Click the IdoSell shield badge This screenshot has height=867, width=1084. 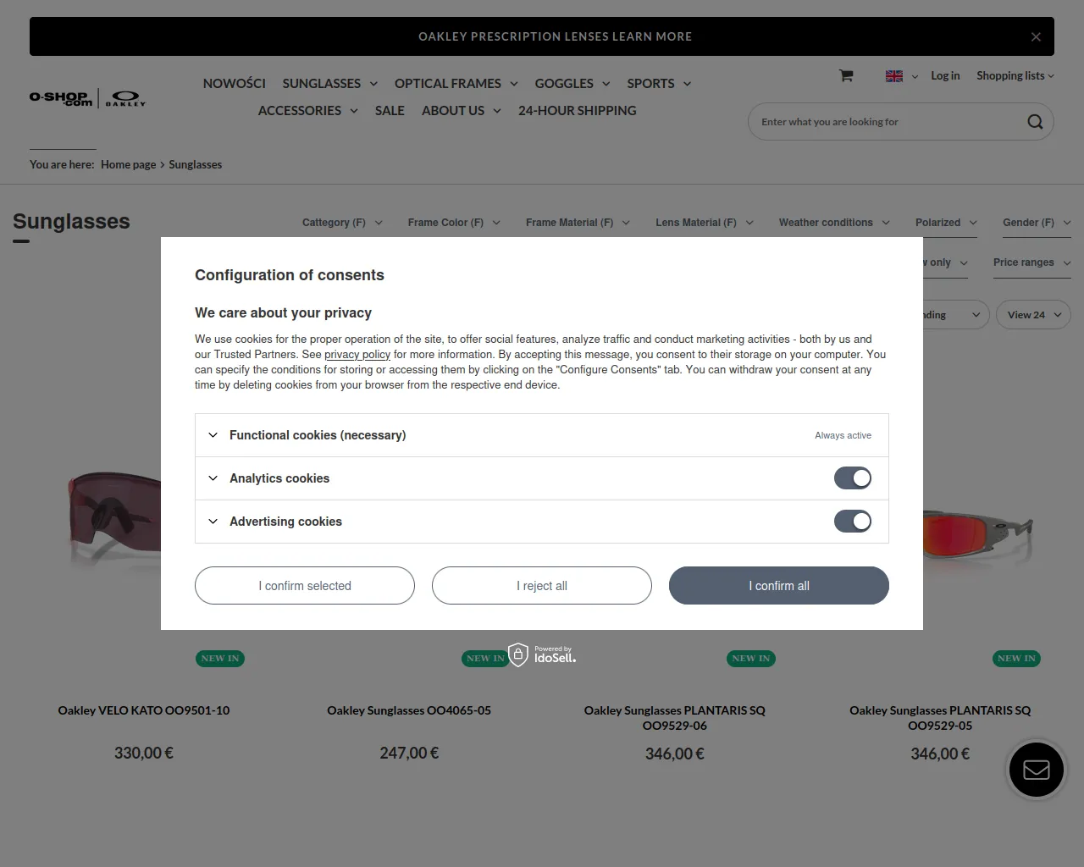tap(518, 654)
